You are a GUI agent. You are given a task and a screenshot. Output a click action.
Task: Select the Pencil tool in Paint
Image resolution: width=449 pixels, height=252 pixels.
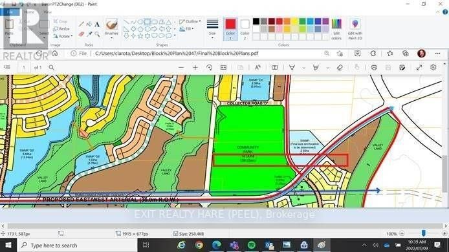pos(82,25)
